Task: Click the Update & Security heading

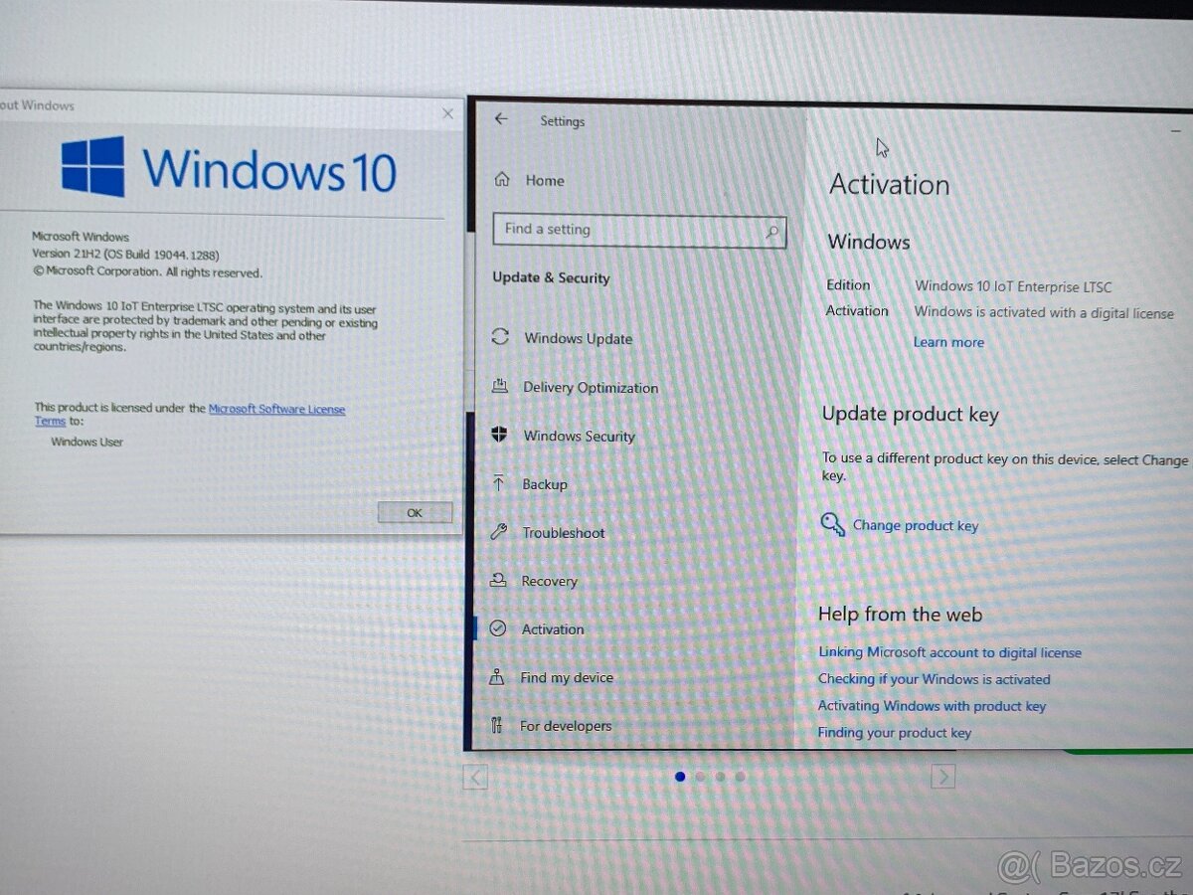Action: coord(551,278)
